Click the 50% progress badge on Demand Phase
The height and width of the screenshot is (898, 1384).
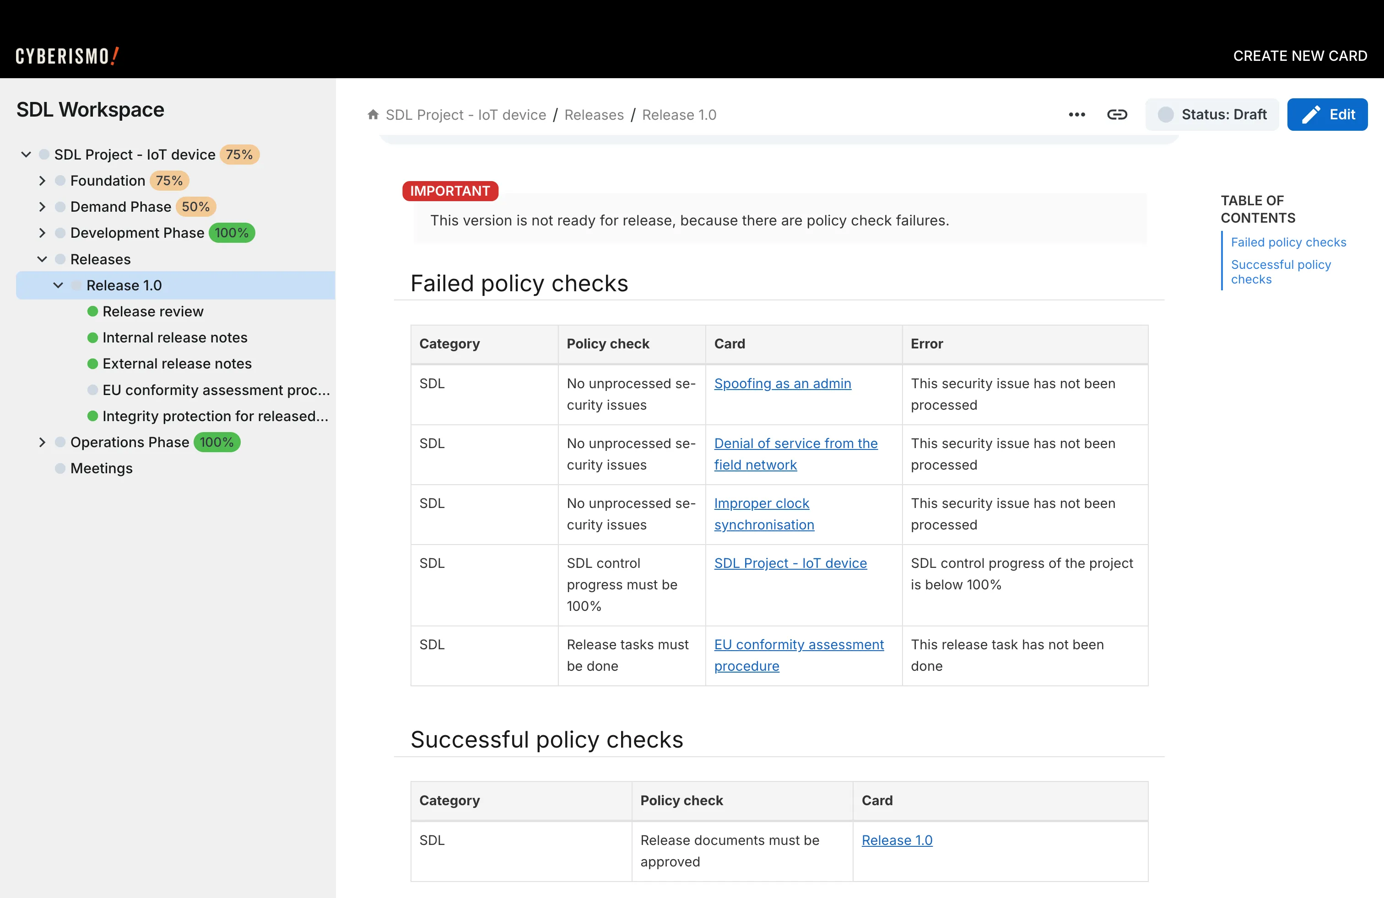195,207
